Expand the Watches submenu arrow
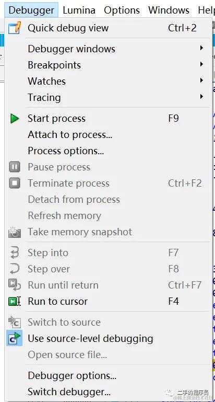 pyautogui.click(x=201, y=81)
